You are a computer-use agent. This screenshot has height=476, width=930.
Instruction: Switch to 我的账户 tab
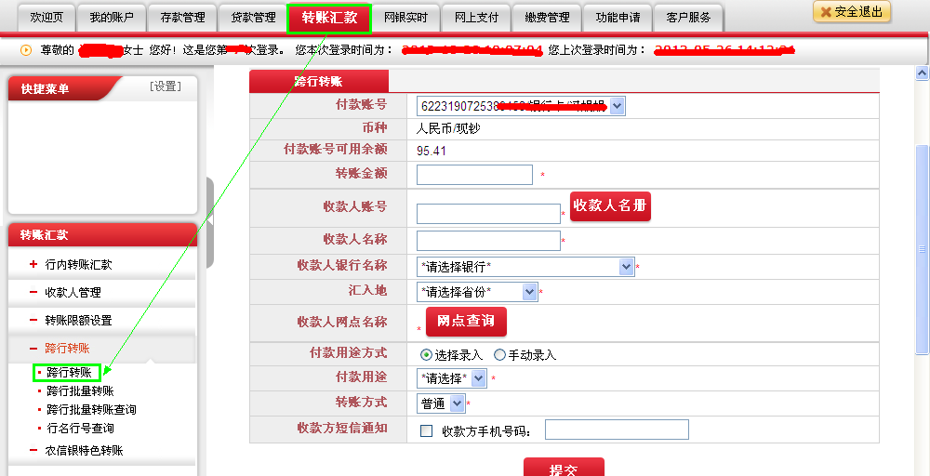click(x=112, y=18)
